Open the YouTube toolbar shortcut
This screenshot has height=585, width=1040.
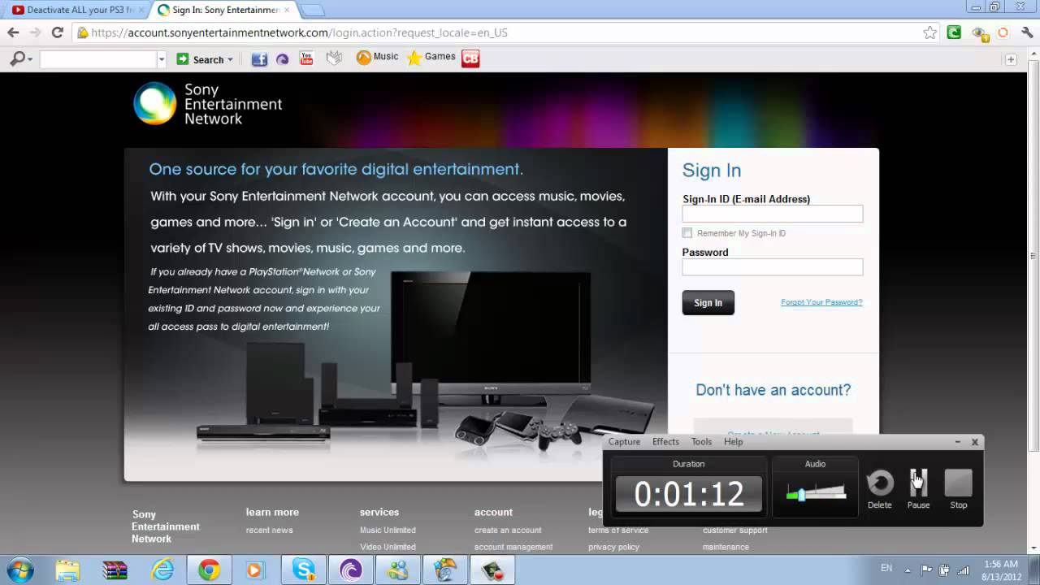pos(306,58)
